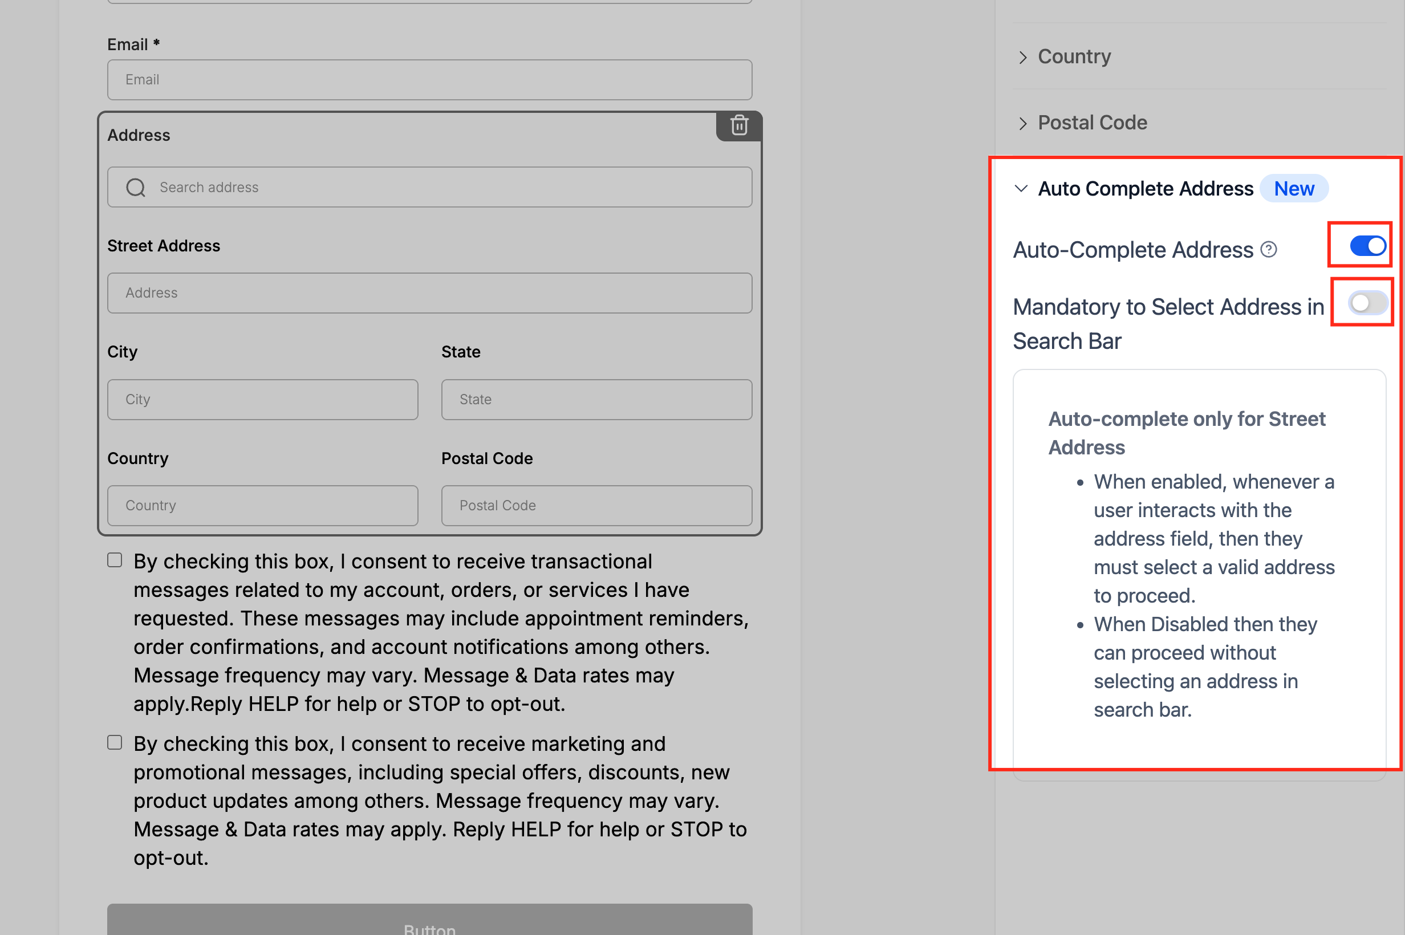1405x935 pixels.
Task: Click the Postal Code input field
Action: [596, 506]
